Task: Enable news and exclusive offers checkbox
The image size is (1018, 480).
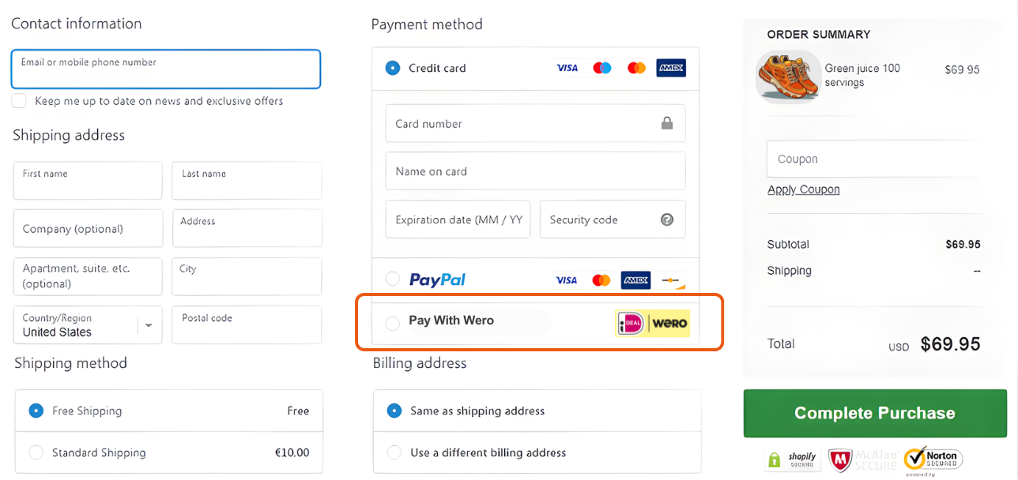Action: tap(18, 100)
